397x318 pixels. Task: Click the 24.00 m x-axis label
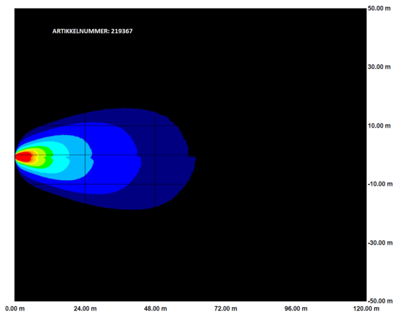pyautogui.click(x=85, y=309)
